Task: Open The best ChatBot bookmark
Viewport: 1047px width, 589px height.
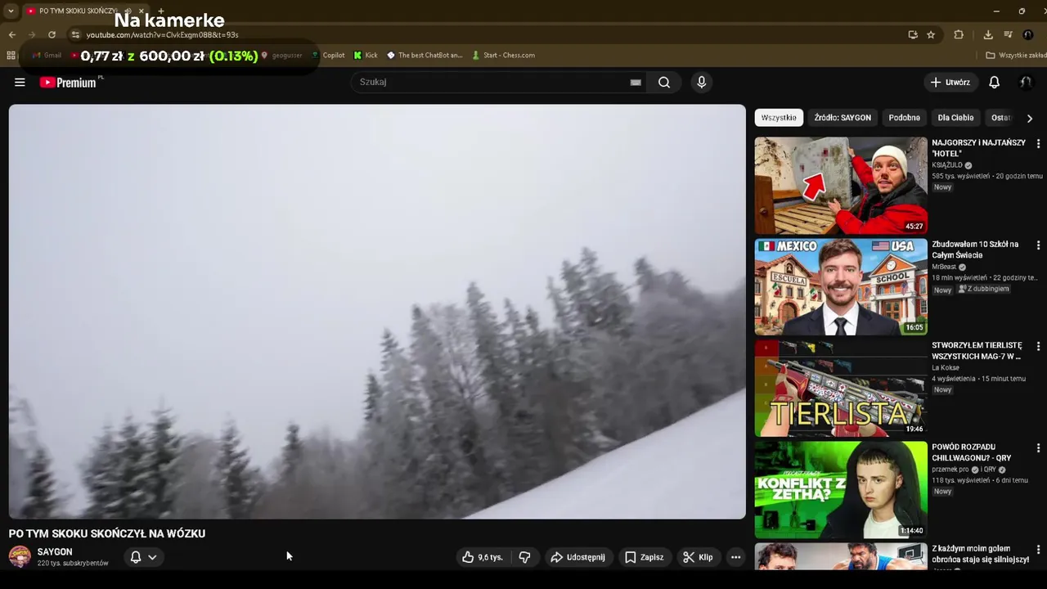Action: pos(425,56)
